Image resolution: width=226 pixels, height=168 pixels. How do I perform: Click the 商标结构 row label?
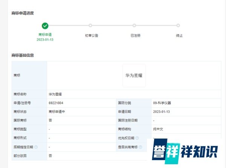(x=125, y=129)
